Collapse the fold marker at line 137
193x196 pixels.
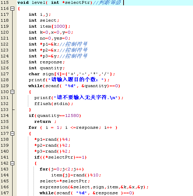[12, 133]
